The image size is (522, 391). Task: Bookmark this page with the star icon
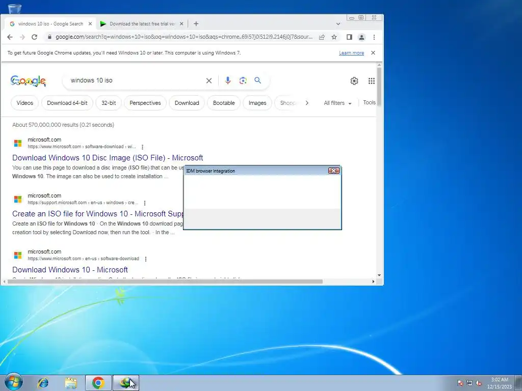click(334, 37)
